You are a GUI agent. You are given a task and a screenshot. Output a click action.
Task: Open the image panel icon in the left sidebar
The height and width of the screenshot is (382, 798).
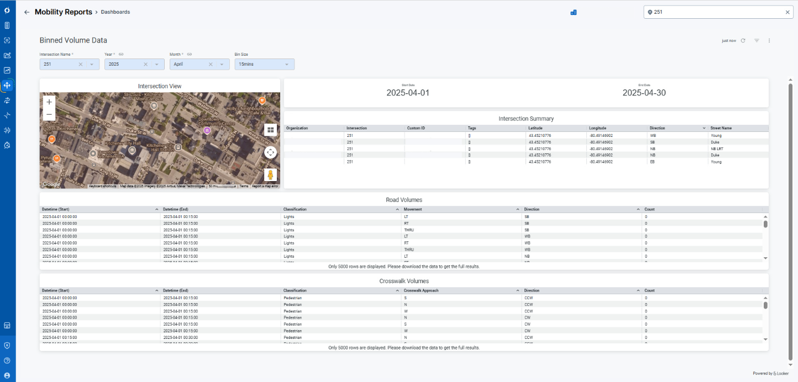pos(7,70)
